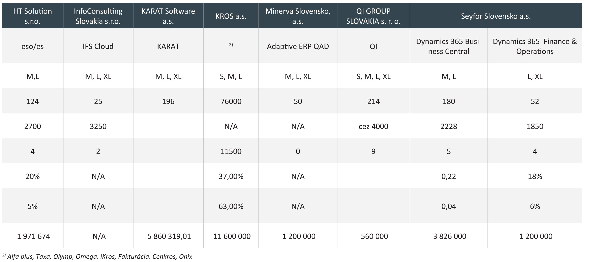The height and width of the screenshot is (262, 589).
Task: Select the eso/es product cell
Action: [32, 46]
